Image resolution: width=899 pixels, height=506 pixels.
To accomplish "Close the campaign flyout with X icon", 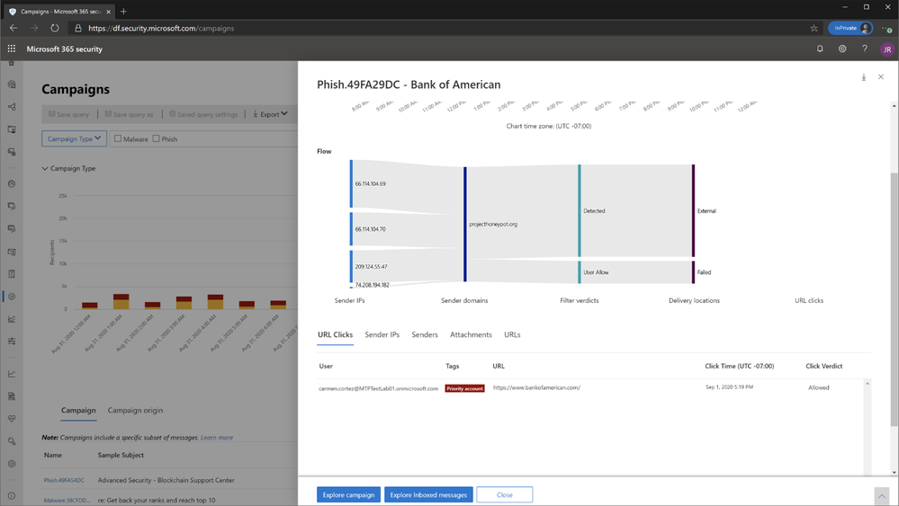I will click(x=881, y=76).
